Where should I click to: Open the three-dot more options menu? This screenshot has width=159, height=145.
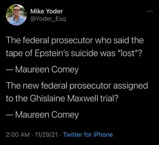150,11
